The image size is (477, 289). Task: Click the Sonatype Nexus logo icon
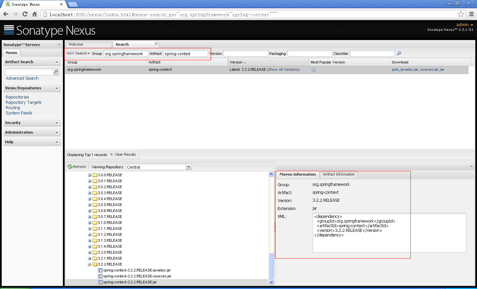click(x=9, y=30)
